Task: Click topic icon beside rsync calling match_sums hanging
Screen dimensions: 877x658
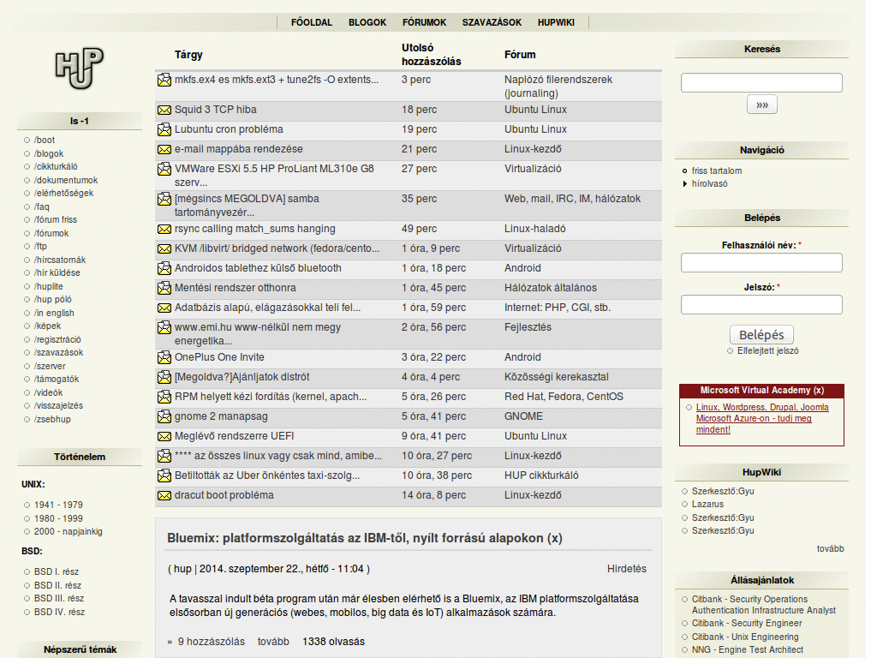Action: [x=164, y=229]
